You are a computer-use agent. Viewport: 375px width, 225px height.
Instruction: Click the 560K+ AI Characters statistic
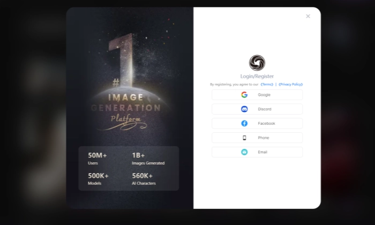pyautogui.click(x=144, y=179)
